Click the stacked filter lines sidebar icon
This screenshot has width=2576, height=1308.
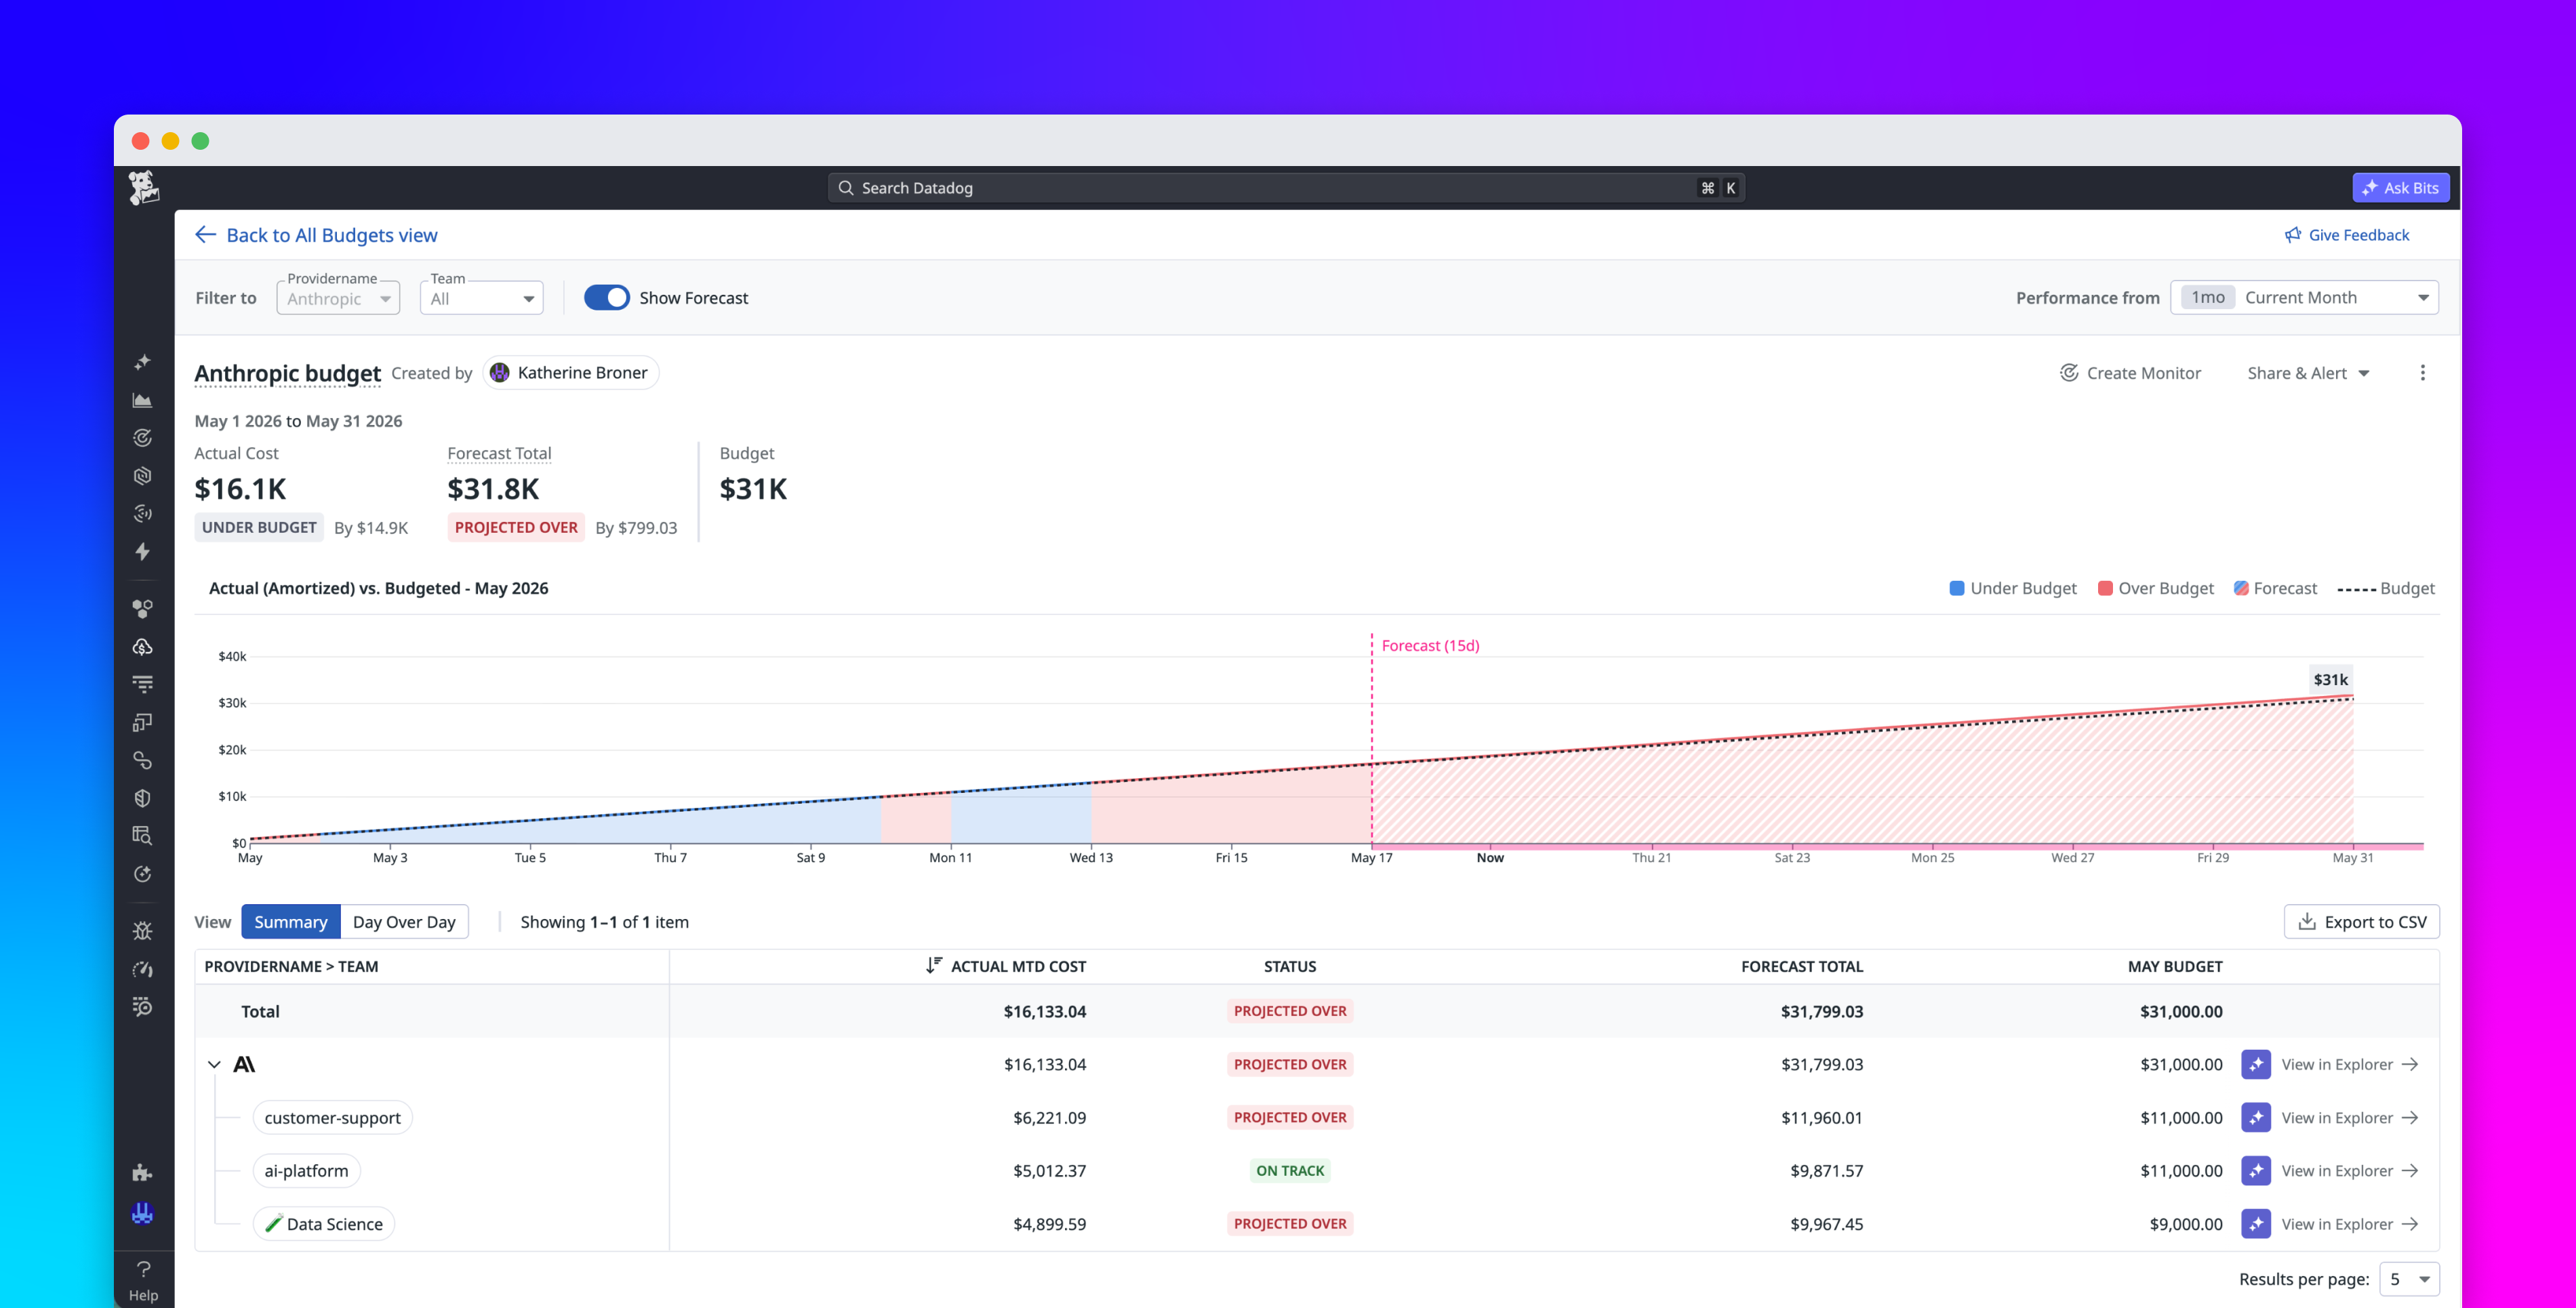coord(143,684)
